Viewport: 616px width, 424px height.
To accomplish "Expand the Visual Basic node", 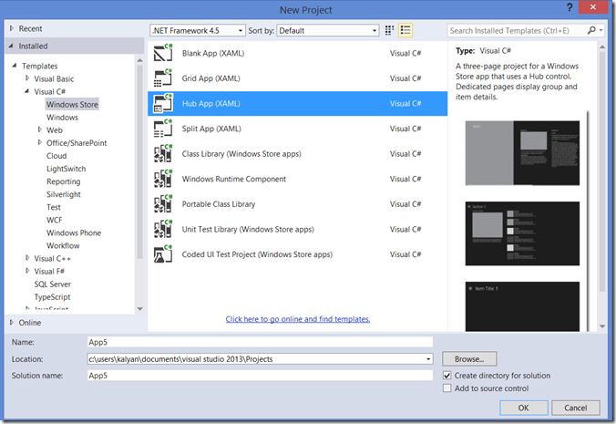I will [x=27, y=78].
